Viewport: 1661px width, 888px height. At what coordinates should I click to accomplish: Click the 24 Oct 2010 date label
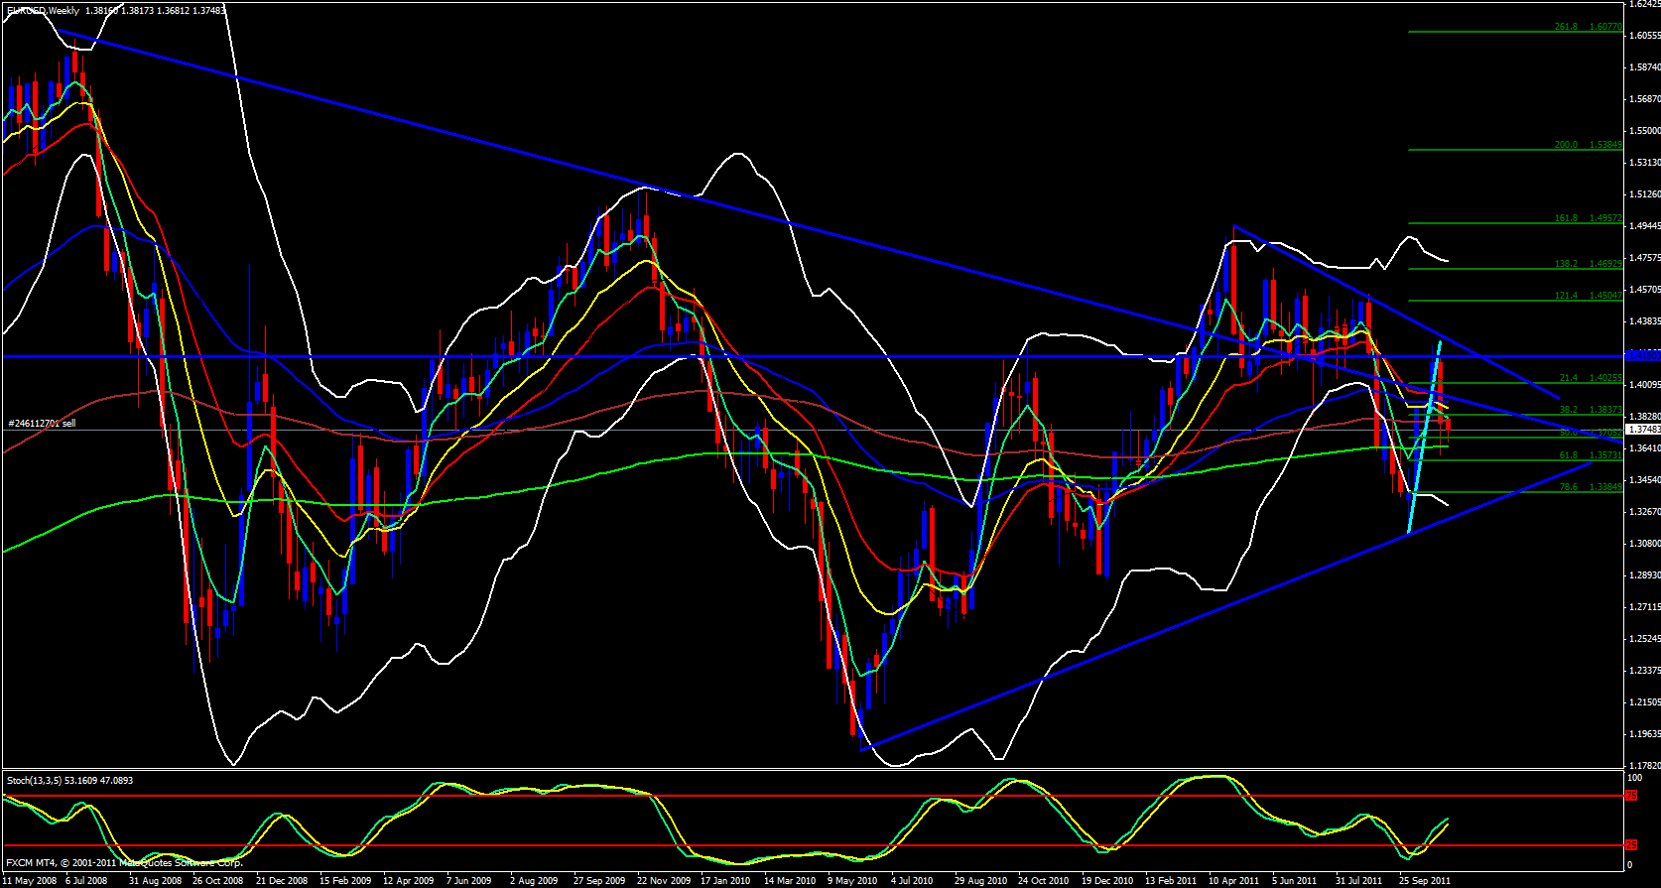click(1043, 881)
